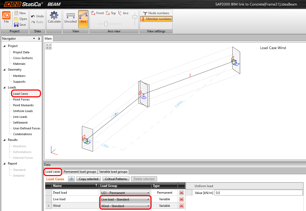Toggle Node numbers display
This screenshot has width=306, height=211.
click(156, 13)
